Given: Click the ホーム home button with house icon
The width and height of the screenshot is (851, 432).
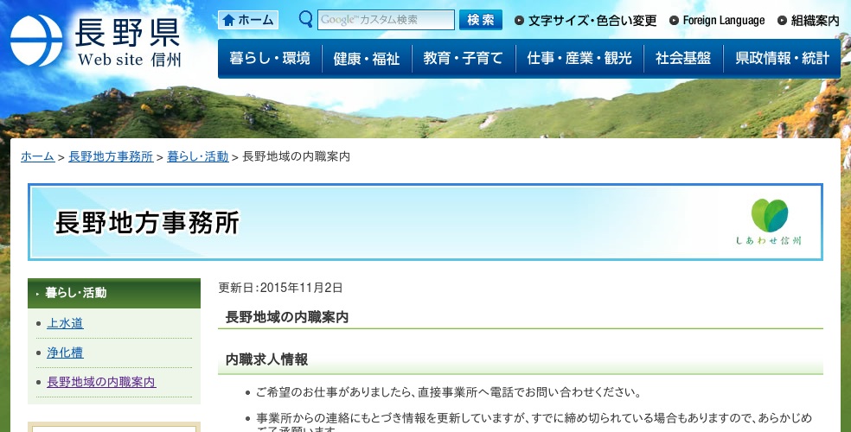Looking at the screenshot, I should point(248,20).
